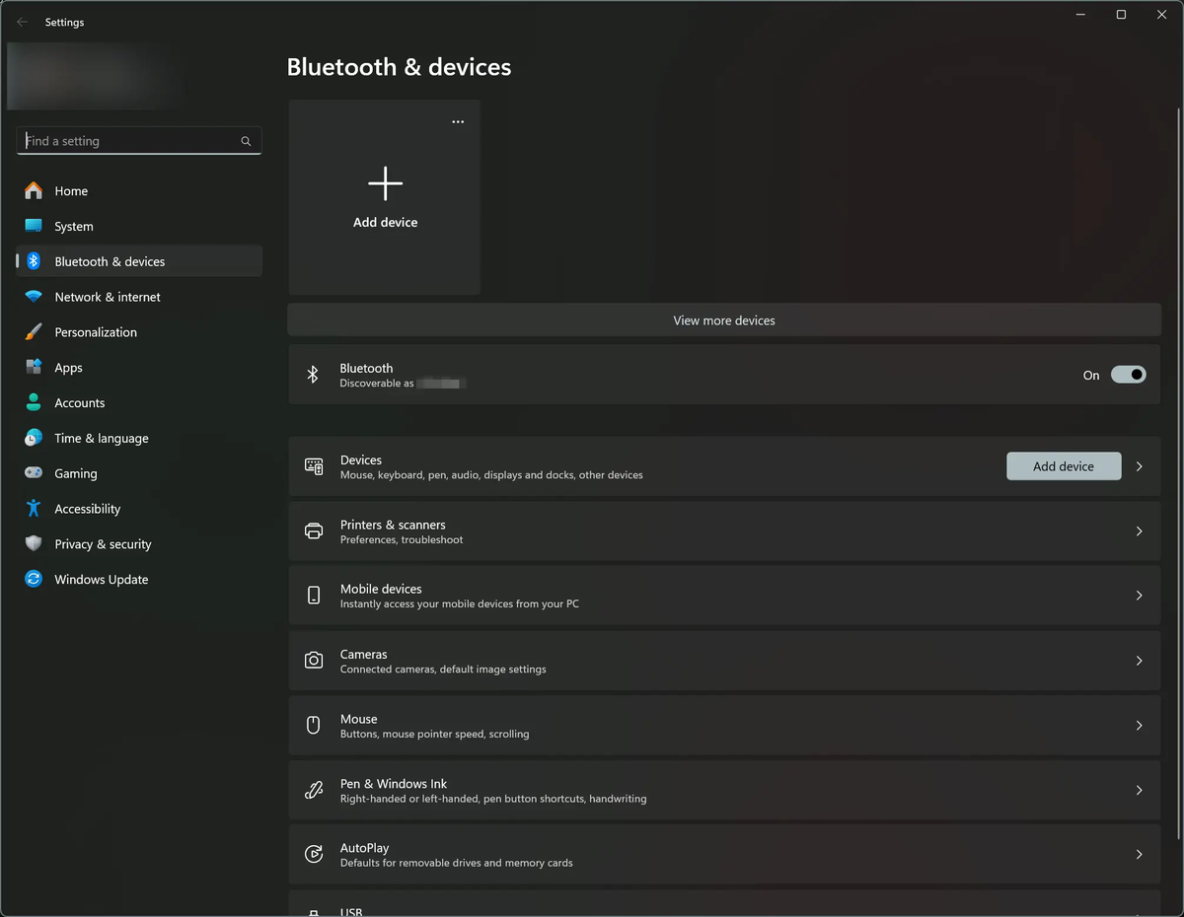1184x917 pixels.
Task: Open Cameras settings via chevron
Action: pyautogui.click(x=1140, y=661)
